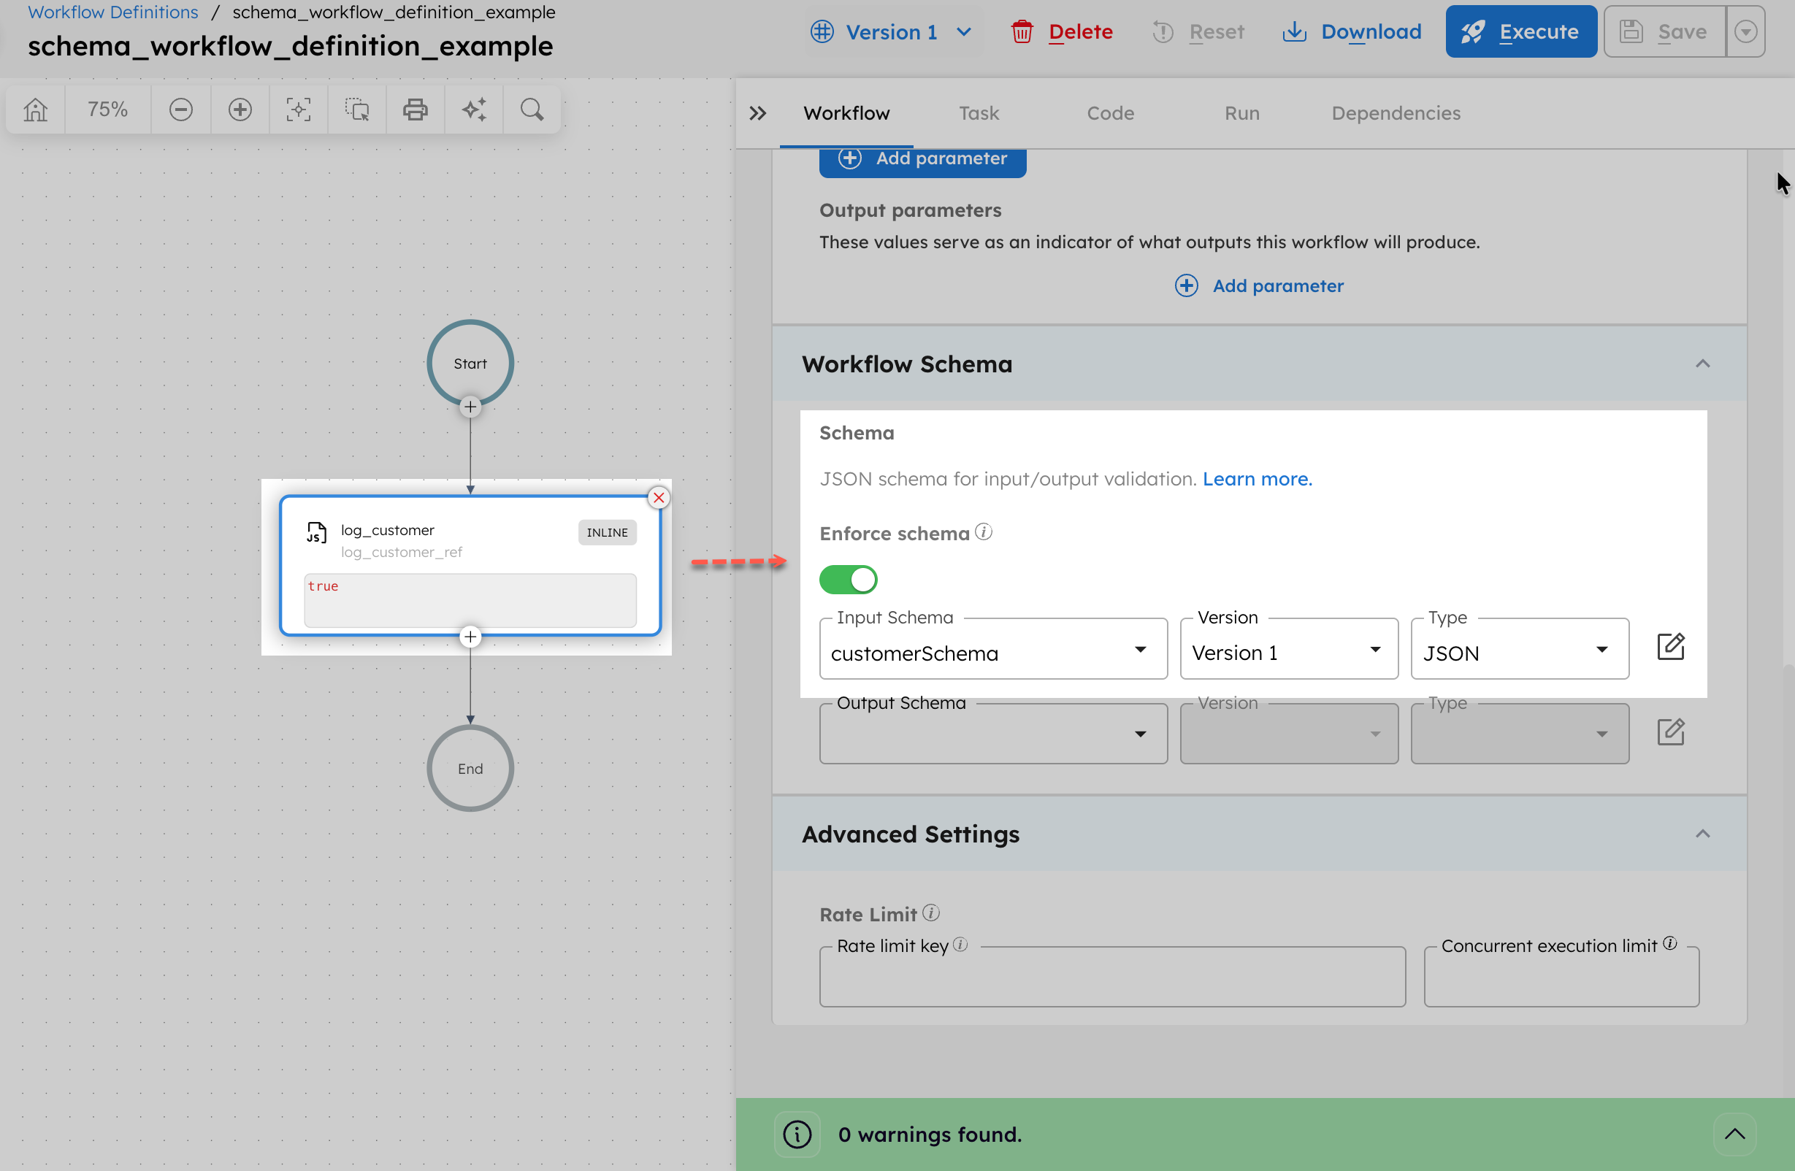Execute the workflow
Viewport: 1795px width, 1171px height.
pos(1521,31)
